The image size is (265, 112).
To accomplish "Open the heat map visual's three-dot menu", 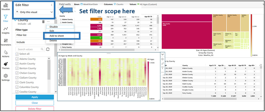I will (x=162, y=72).
